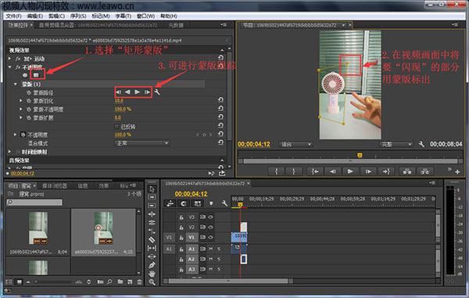Click the Extract button in program monitor
The height and width of the screenshot is (298, 469).
click(425, 171)
